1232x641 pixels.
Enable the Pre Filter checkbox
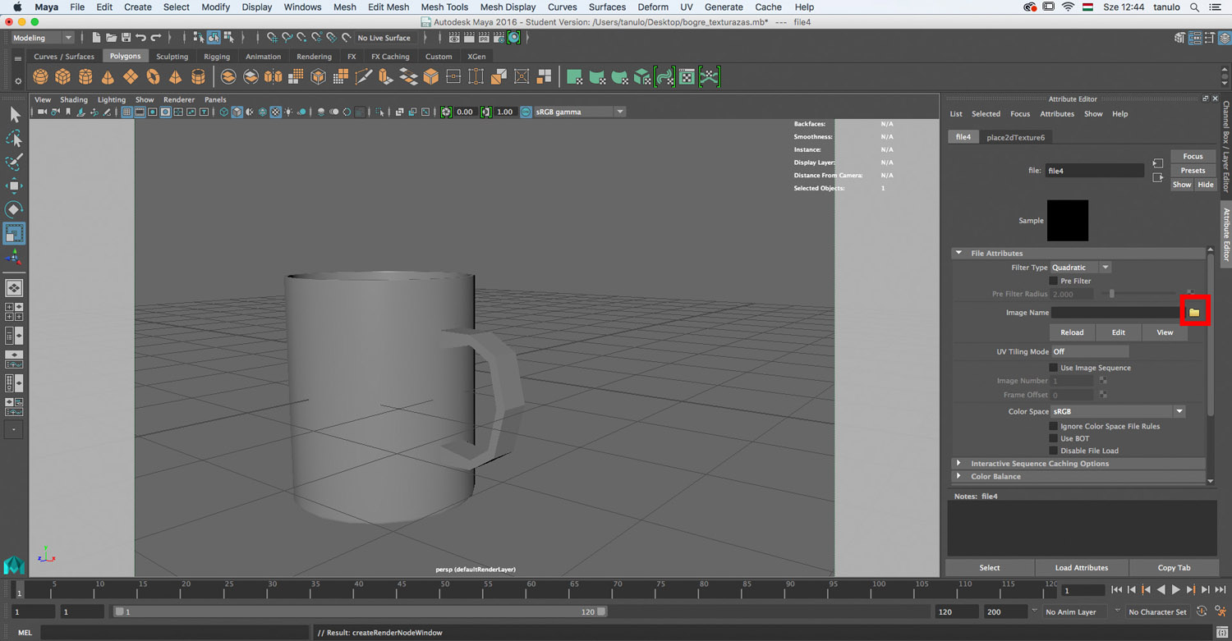(1054, 281)
